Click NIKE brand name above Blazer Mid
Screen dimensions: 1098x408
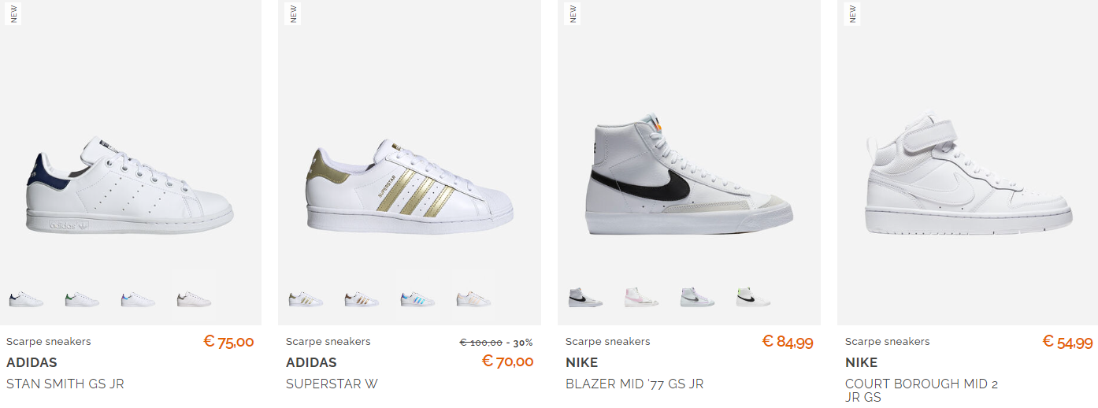pos(581,363)
